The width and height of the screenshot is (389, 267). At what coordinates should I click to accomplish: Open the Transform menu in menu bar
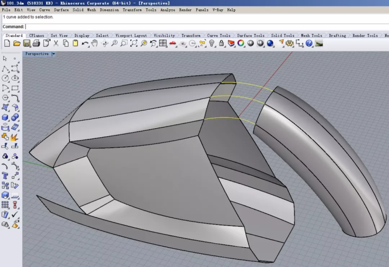132,10
